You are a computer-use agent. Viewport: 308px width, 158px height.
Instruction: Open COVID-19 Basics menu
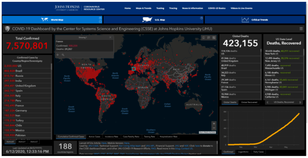tap(217, 8)
